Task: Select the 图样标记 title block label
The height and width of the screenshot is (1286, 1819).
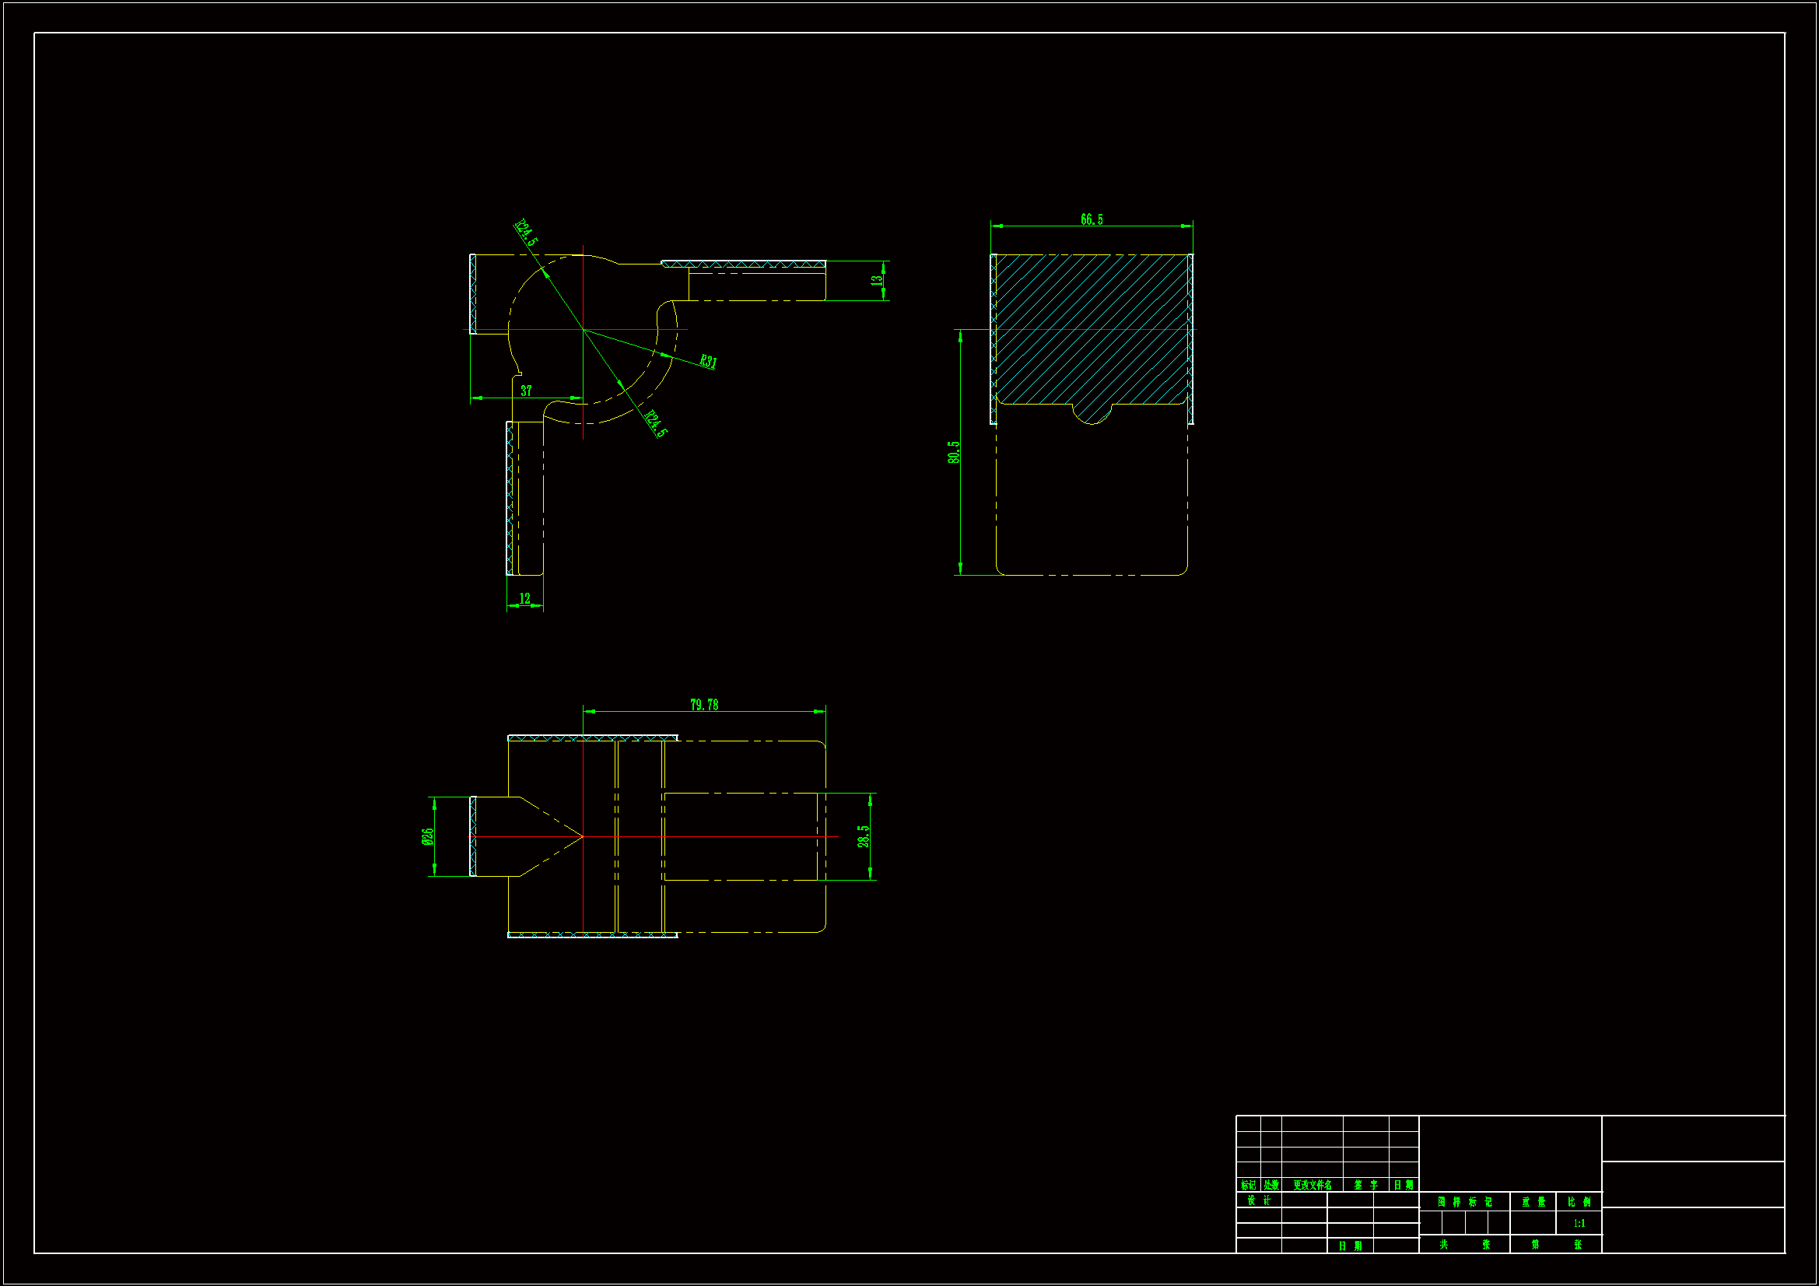Action: click(1464, 1202)
